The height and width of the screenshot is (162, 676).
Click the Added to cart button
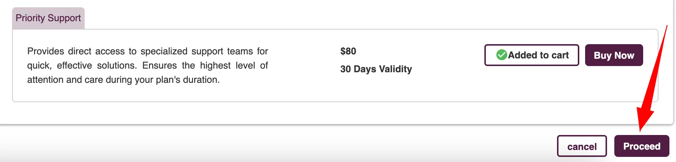[x=531, y=55]
